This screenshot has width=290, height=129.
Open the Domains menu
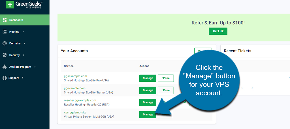pyautogui.click(x=15, y=44)
